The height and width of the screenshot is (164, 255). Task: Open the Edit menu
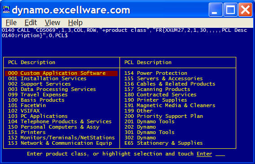31,22
